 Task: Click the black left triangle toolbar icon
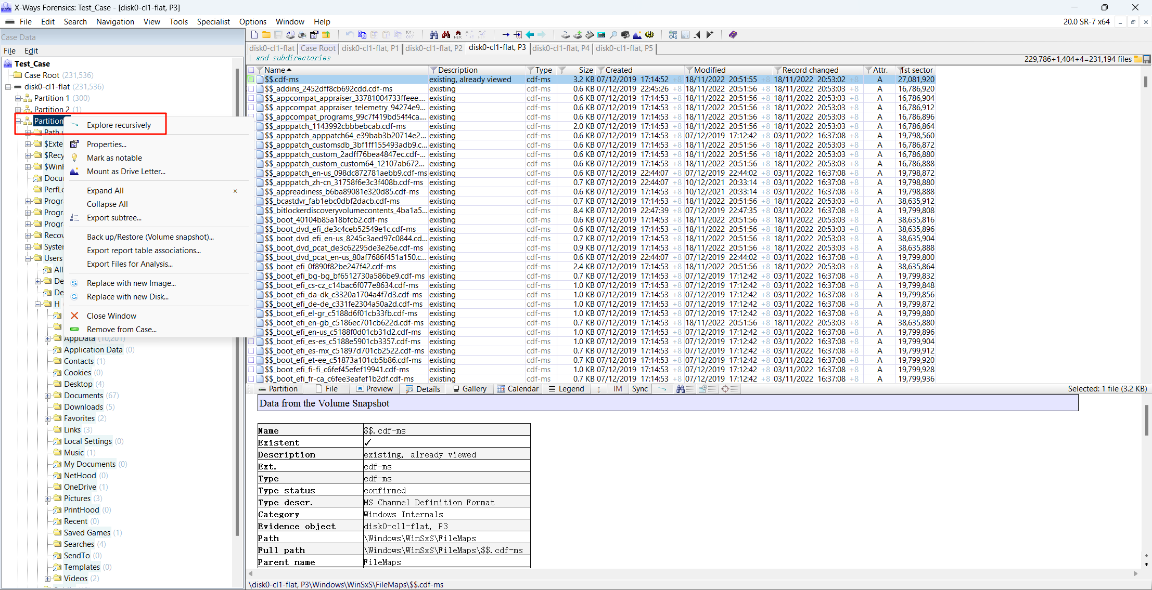697,35
